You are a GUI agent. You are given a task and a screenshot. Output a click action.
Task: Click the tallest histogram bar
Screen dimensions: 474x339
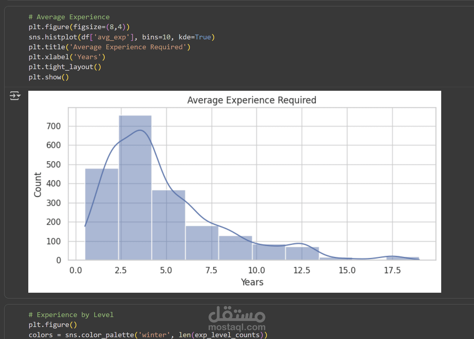[135, 186]
